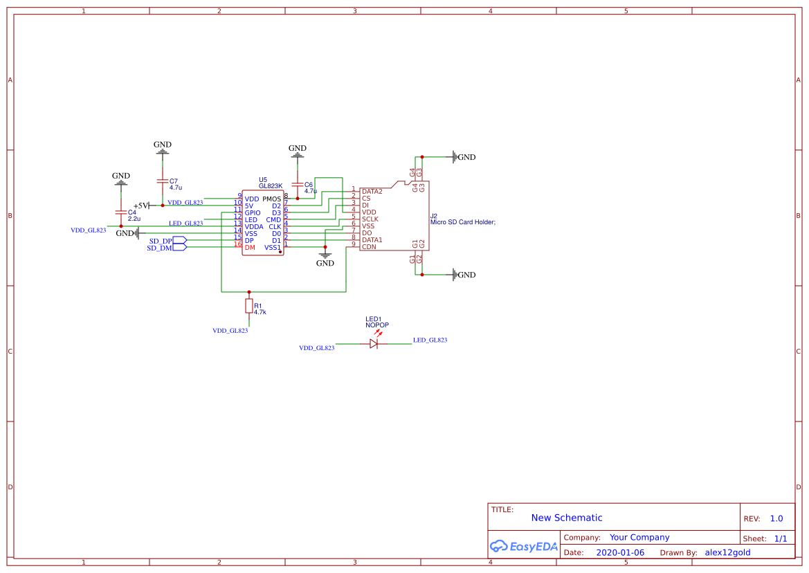Select the SD_DP net port flag

click(176, 241)
